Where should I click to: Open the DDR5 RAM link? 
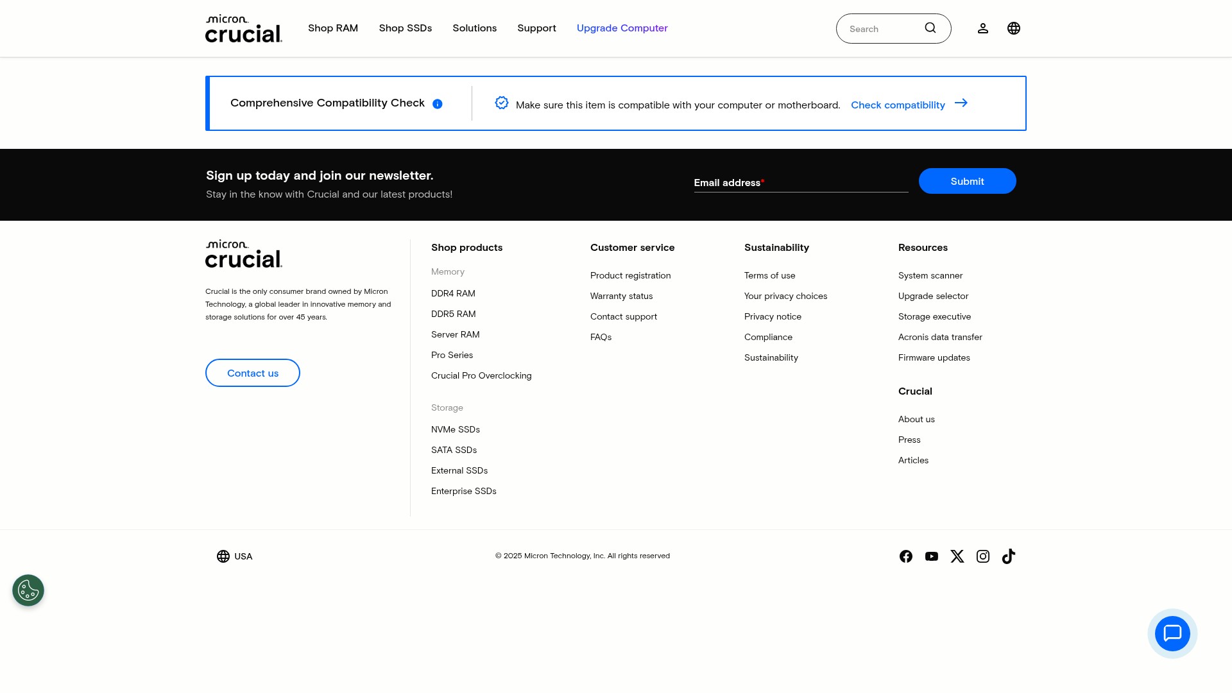454,314
